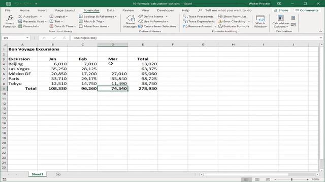The image size is (325, 182).
Task: Switch to the View tab
Action: pos(145,10)
